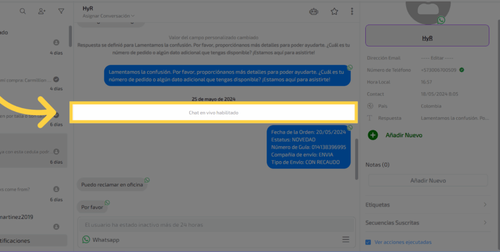
Task: Star this conversation as favorite
Action: (334, 12)
